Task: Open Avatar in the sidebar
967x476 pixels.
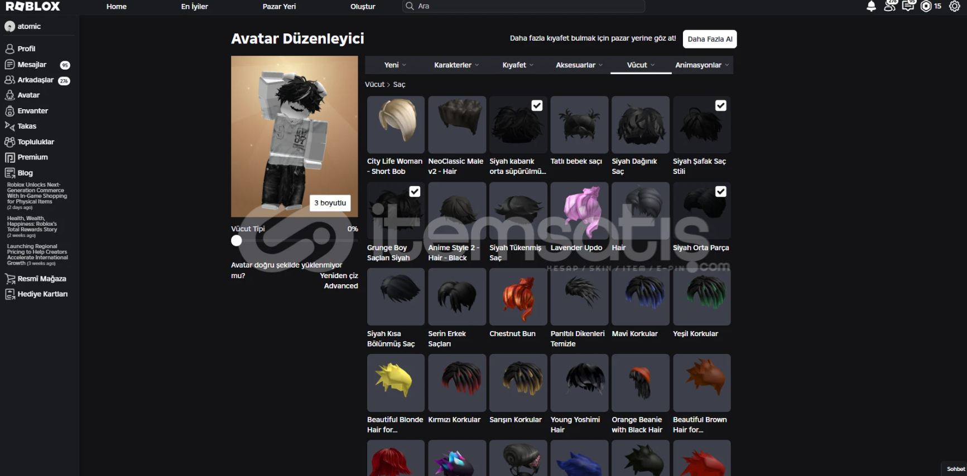Action: (22, 95)
